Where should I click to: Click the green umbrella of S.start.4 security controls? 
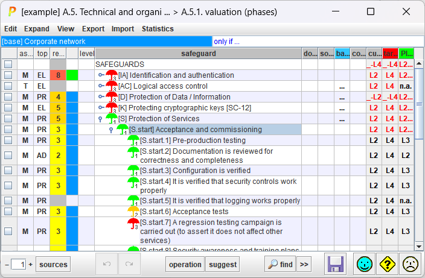pos(133,183)
